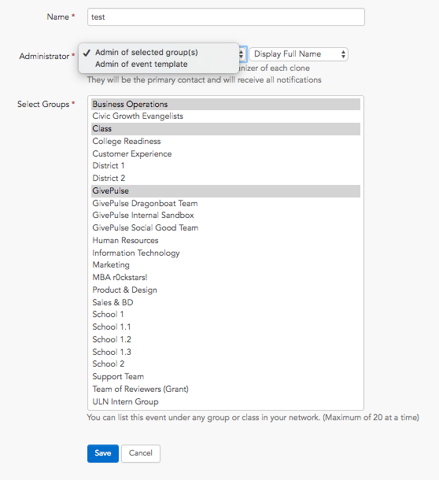Select the GivePulse group row
The width and height of the screenshot is (439, 480).
226,191
